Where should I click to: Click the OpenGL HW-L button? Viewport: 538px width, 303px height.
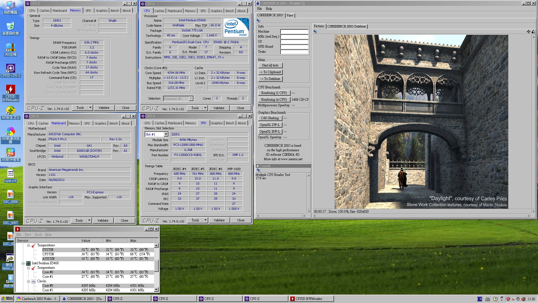coord(270,132)
